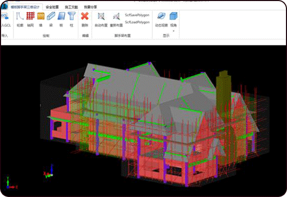
Task: Select the slab (板) drawing tool
Action: (61, 16)
